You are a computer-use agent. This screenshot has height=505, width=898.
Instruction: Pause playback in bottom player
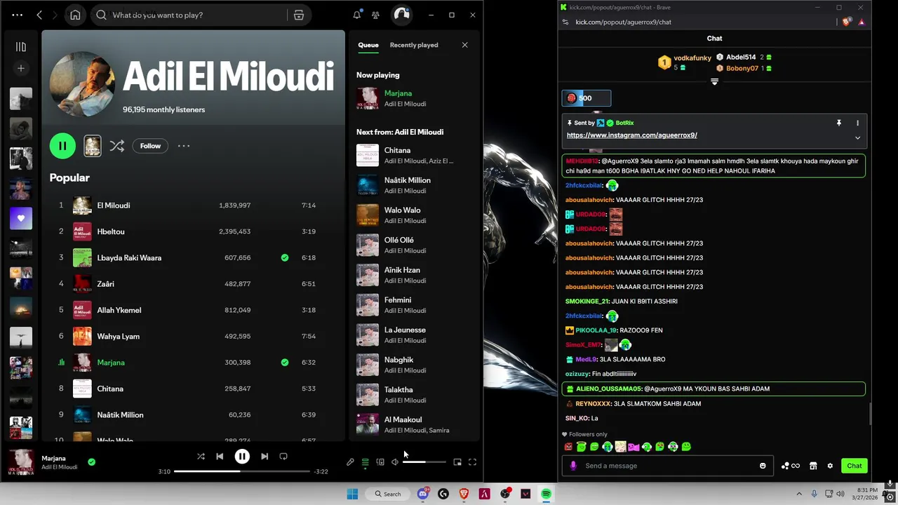(242, 457)
